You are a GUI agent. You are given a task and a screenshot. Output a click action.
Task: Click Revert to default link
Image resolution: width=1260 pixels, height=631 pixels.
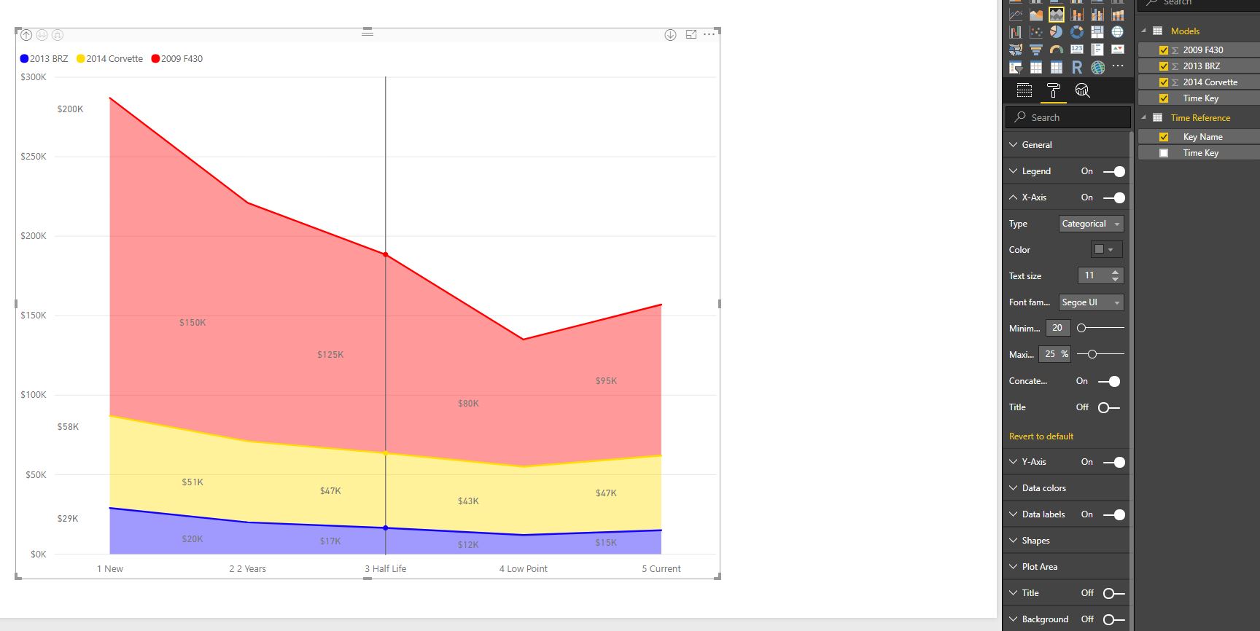pyautogui.click(x=1041, y=436)
